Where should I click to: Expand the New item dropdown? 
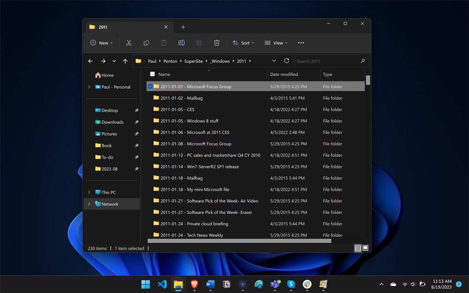pos(102,43)
